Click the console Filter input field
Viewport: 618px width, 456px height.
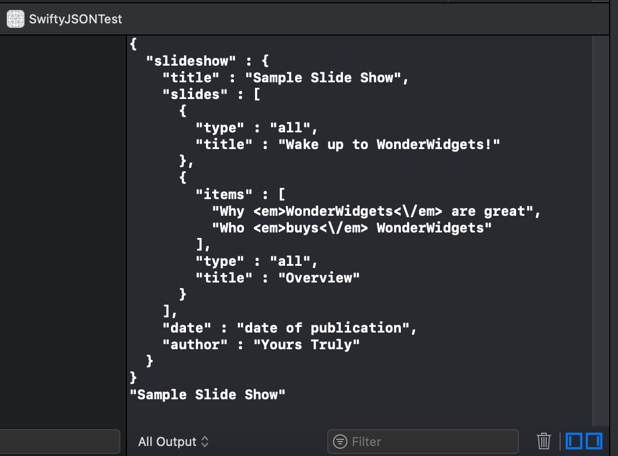tap(423, 442)
